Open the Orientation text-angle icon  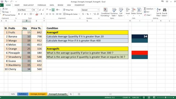click(57, 10)
